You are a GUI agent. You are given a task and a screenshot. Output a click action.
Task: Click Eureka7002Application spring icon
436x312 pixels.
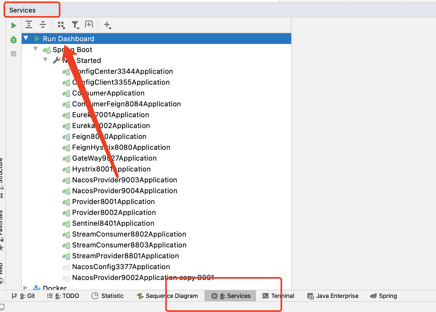click(x=66, y=126)
